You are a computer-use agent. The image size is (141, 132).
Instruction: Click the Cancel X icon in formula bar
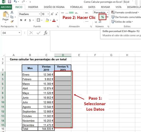coord(31,33)
